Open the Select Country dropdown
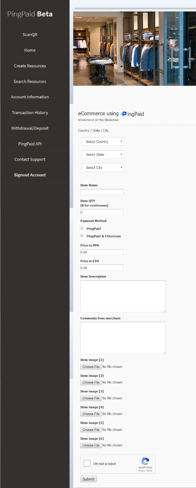The width and height of the screenshot is (196, 488). point(103,141)
